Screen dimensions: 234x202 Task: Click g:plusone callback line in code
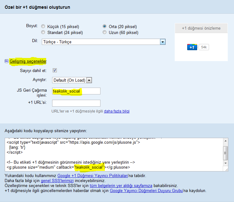point(68,167)
